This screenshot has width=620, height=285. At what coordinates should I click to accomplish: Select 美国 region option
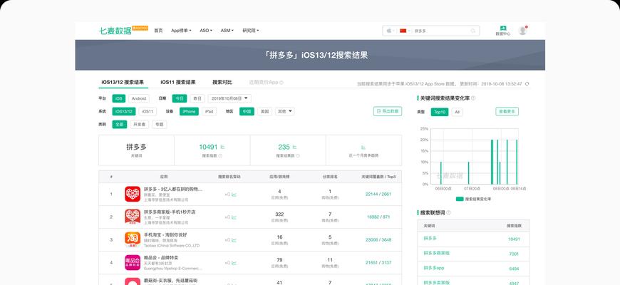click(x=265, y=111)
